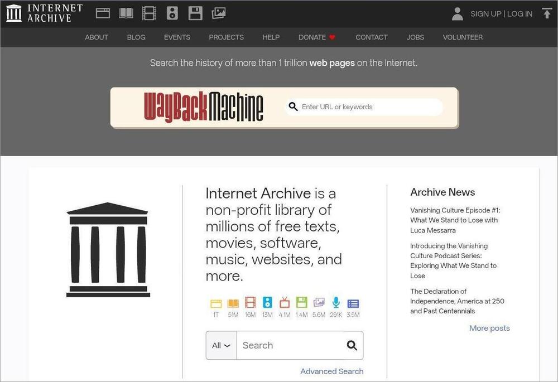Open the Audio speaker icon in top bar
Viewport: 558px width, 382px height.
coord(172,13)
